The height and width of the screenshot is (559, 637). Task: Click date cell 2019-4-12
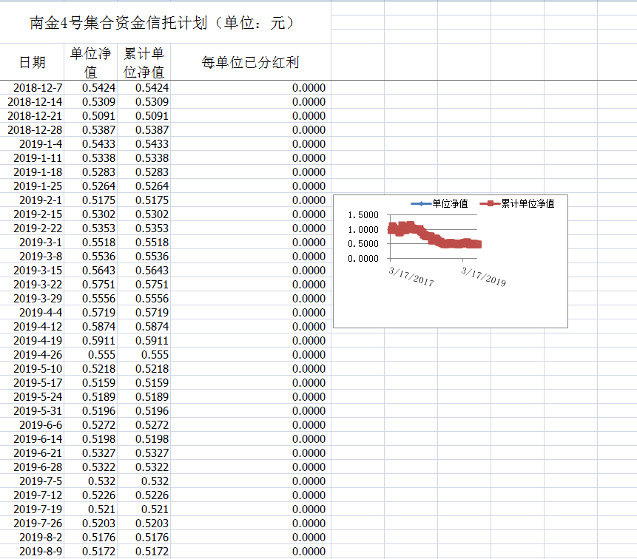click(32, 326)
